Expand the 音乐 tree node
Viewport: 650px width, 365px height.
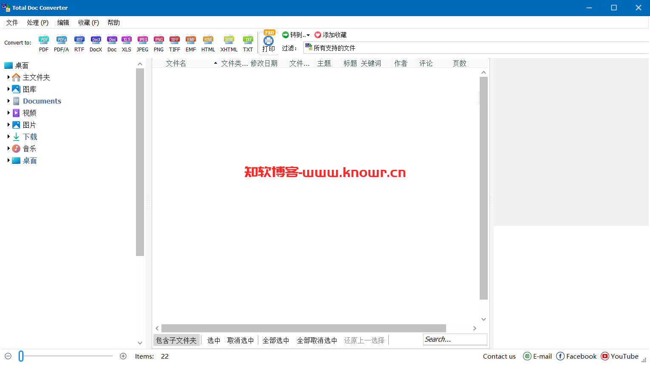click(8, 149)
